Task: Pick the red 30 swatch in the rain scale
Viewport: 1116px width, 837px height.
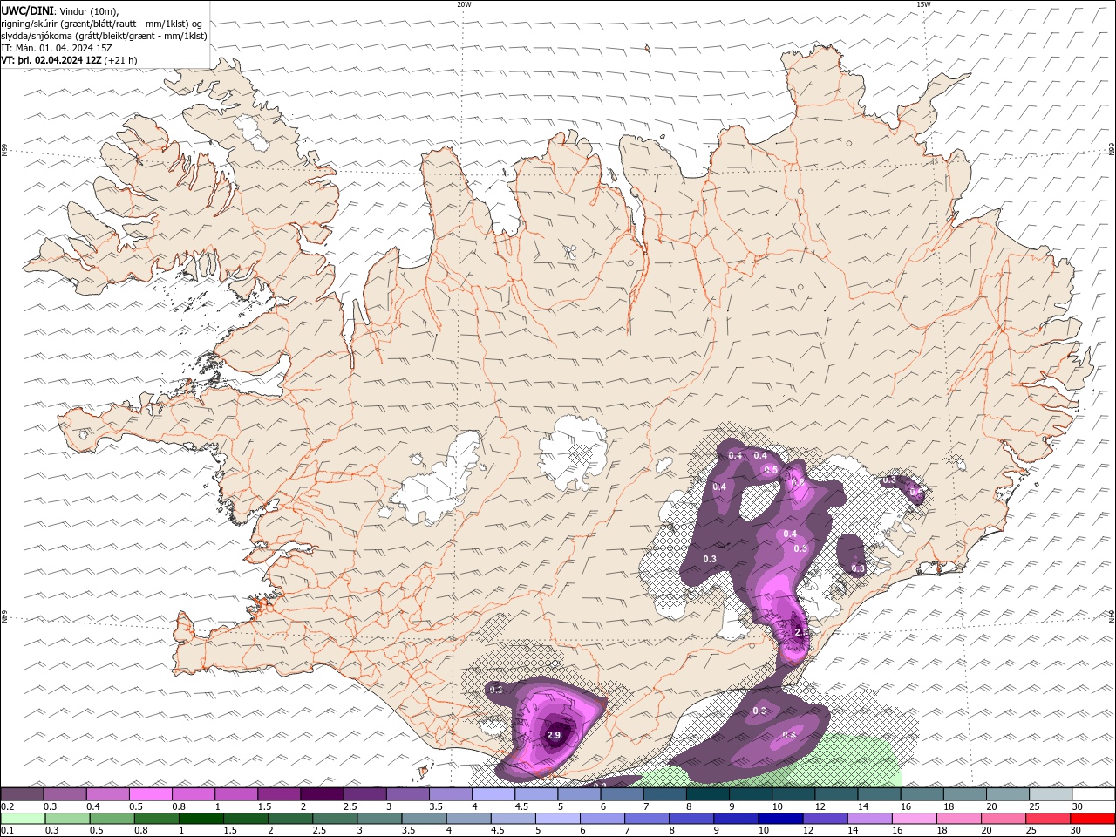Action: coord(1092,819)
